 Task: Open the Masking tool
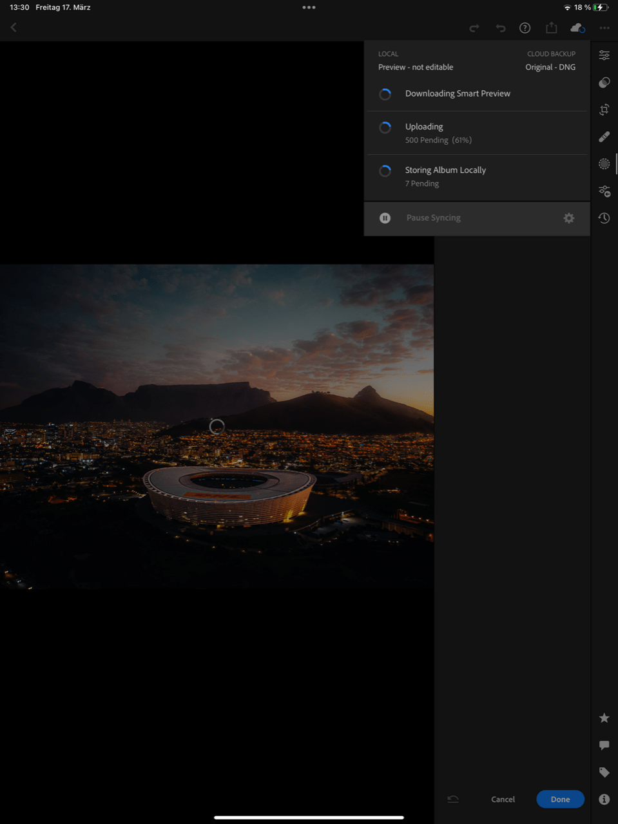pos(604,164)
